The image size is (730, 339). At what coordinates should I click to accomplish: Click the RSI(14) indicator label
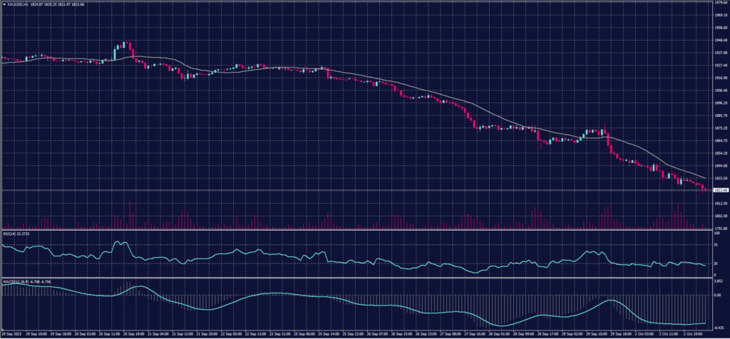tap(10, 234)
